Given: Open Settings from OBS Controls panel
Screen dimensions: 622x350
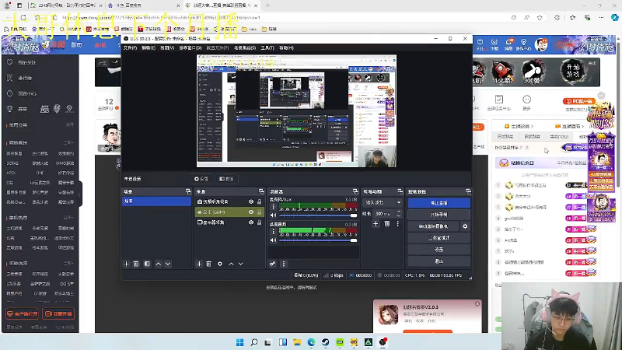Looking at the screenshot, I should (x=439, y=250).
